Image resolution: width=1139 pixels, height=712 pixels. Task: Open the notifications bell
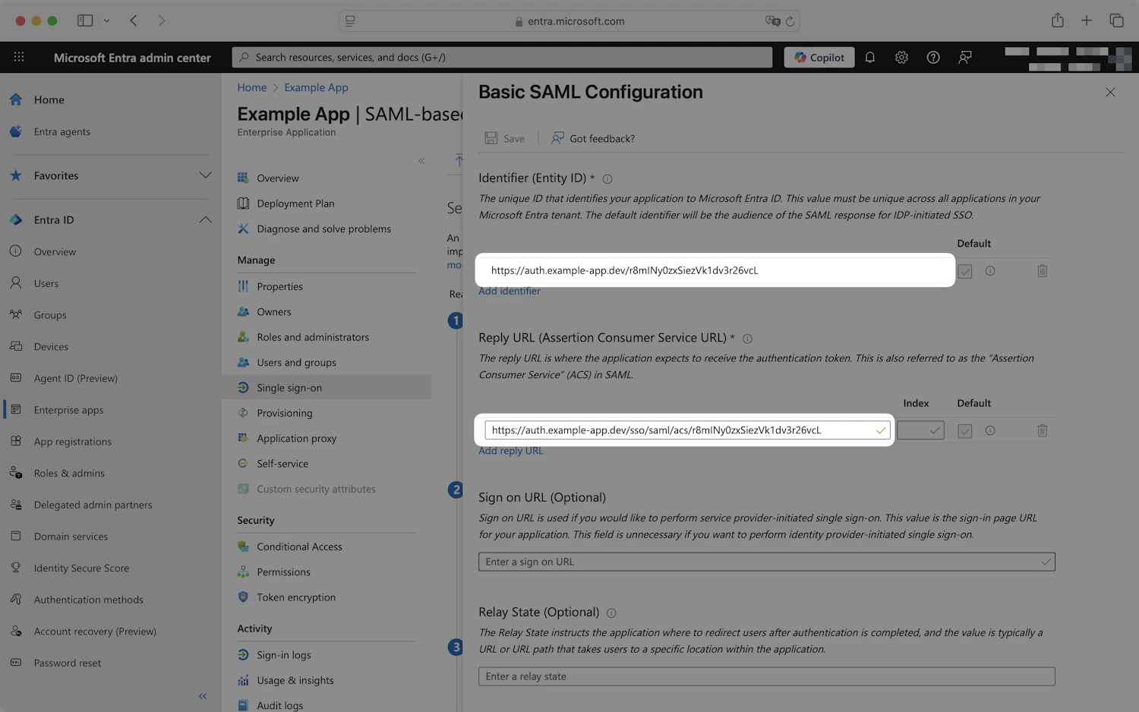click(870, 57)
